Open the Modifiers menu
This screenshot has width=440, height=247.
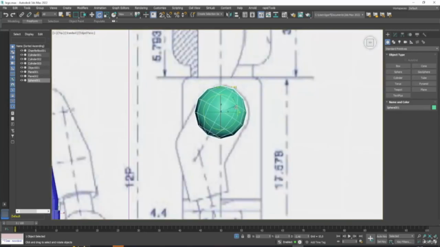pyautogui.click(x=82, y=8)
